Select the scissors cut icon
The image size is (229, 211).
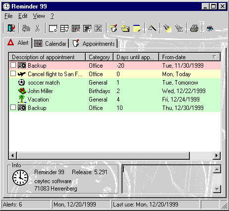click(x=38, y=28)
